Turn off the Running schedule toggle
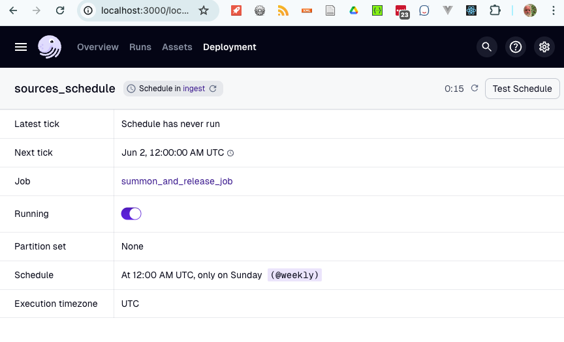564x342 pixels. click(x=131, y=214)
